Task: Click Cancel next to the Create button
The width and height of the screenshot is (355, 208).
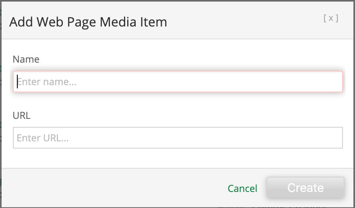Action: tap(242, 188)
